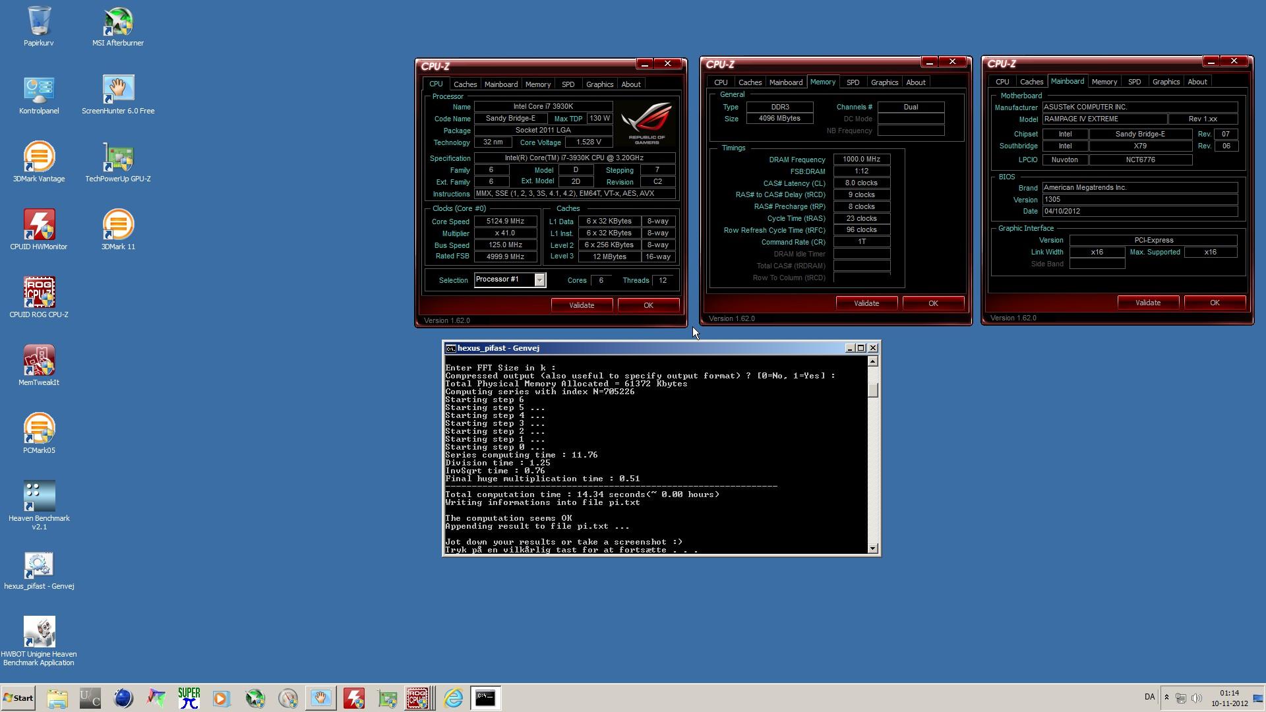
Task: Open the CPUID ROG CPU-Z desktop icon
Action: pos(39,299)
